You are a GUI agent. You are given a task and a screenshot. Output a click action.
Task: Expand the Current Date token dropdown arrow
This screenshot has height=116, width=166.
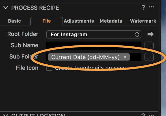point(125,57)
